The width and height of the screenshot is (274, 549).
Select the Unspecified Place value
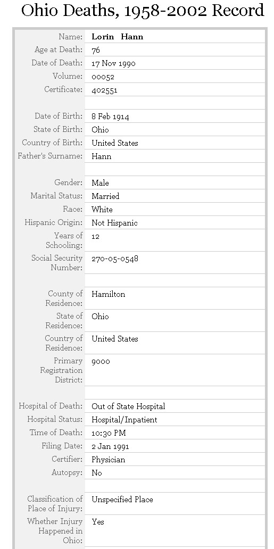click(122, 500)
